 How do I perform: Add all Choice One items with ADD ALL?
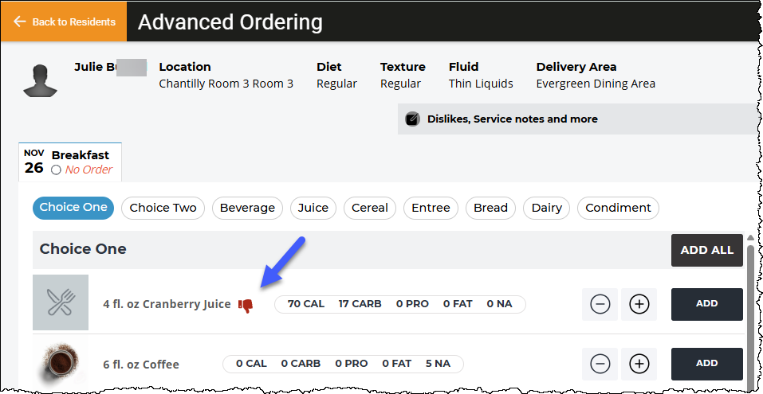707,250
